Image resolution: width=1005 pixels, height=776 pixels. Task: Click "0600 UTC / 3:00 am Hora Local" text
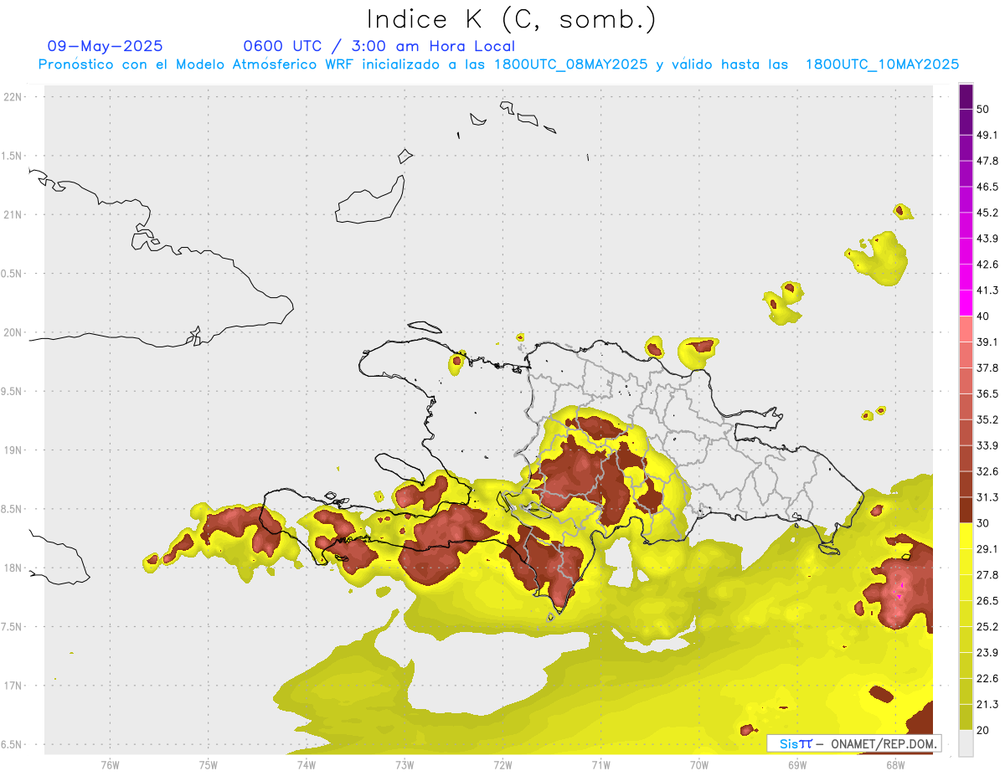[379, 46]
